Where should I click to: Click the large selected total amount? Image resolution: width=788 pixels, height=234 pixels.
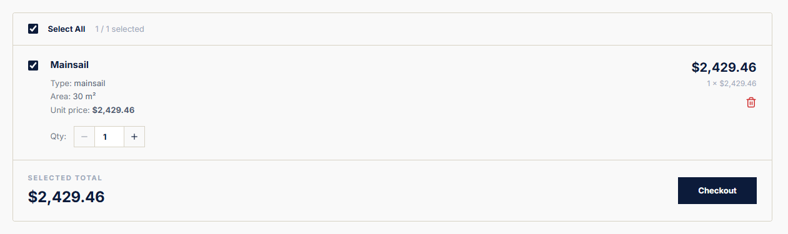pyautogui.click(x=66, y=197)
